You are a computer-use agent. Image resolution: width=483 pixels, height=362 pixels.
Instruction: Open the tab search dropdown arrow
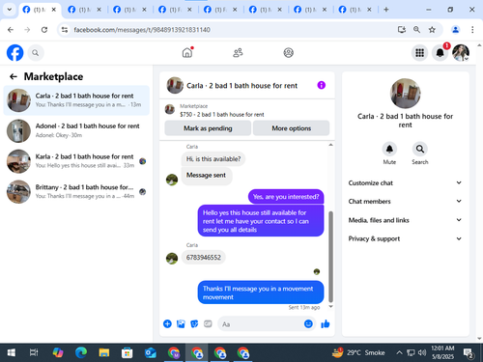[x=10, y=10]
